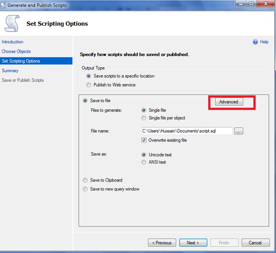Click the file browse ellipsis button
Viewport: 276px width, 253px height.
239,131
